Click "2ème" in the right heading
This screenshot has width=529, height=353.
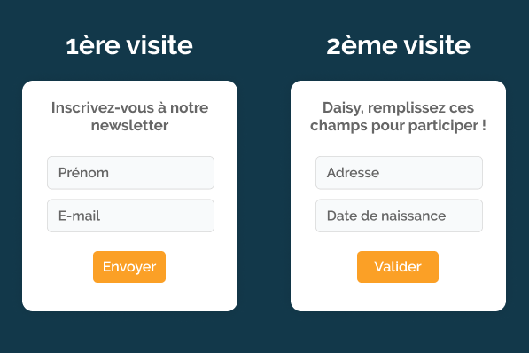362,45
